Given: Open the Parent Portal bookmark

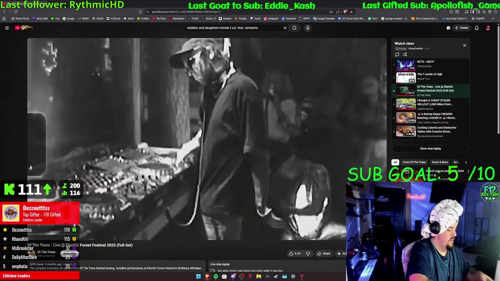Looking at the screenshot, I should 20,18.
